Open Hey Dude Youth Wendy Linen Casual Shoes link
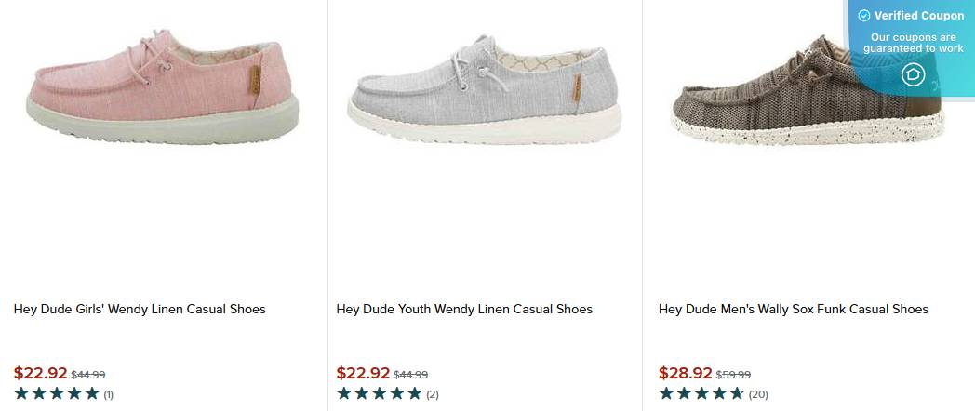 (x=464, y=309)
